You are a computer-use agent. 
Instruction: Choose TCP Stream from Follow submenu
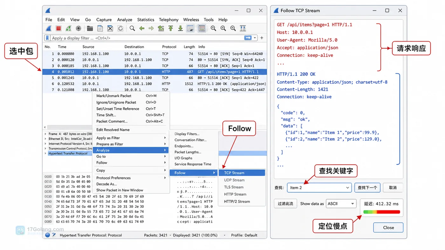click(x=242, y=173)
